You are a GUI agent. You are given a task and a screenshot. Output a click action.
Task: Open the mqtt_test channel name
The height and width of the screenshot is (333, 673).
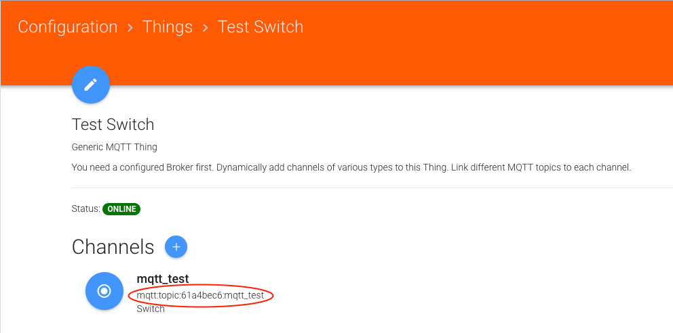click(x=163, y=279)
